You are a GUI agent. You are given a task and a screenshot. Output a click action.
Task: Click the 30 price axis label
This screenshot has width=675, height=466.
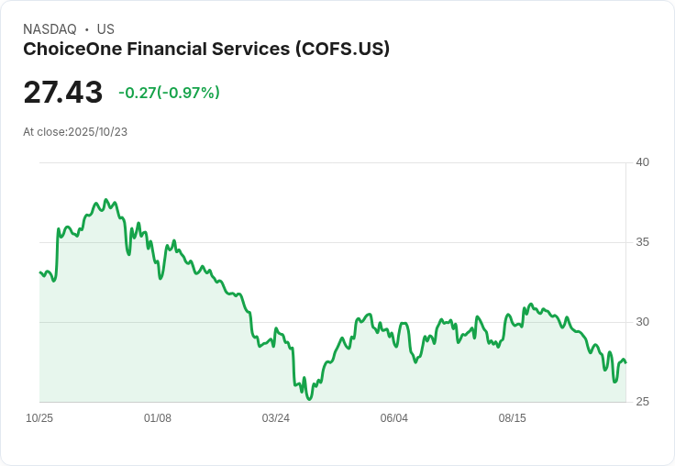(x=643, y=322)
